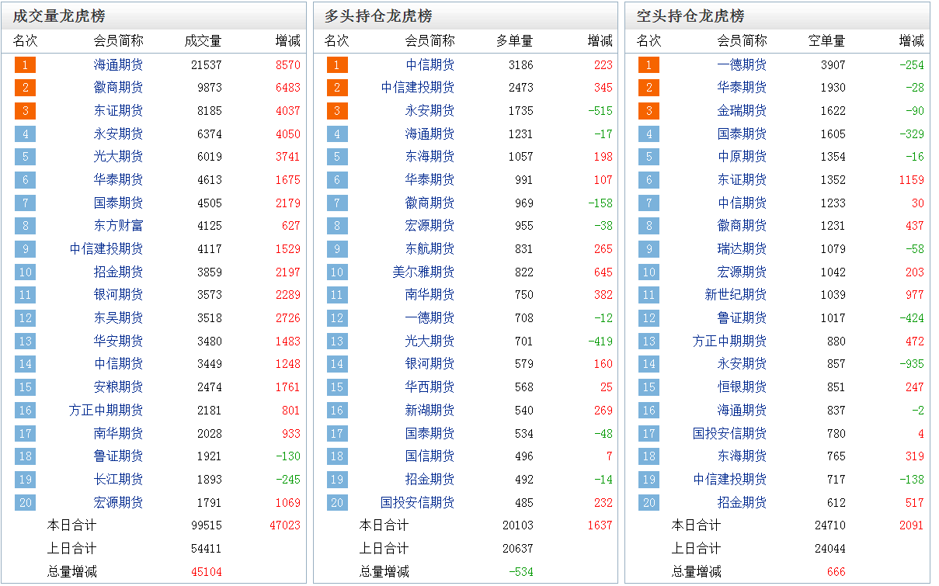939x586 pixels.
Task: Click the 成交量龙虎榜 panel title
Action: (x=59, y=16)
